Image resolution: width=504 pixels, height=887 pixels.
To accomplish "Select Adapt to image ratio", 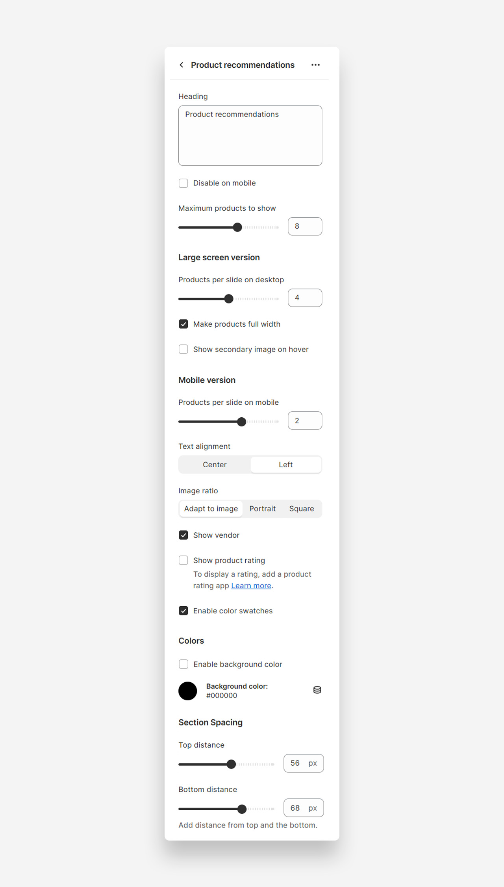I will coord(211,509).
